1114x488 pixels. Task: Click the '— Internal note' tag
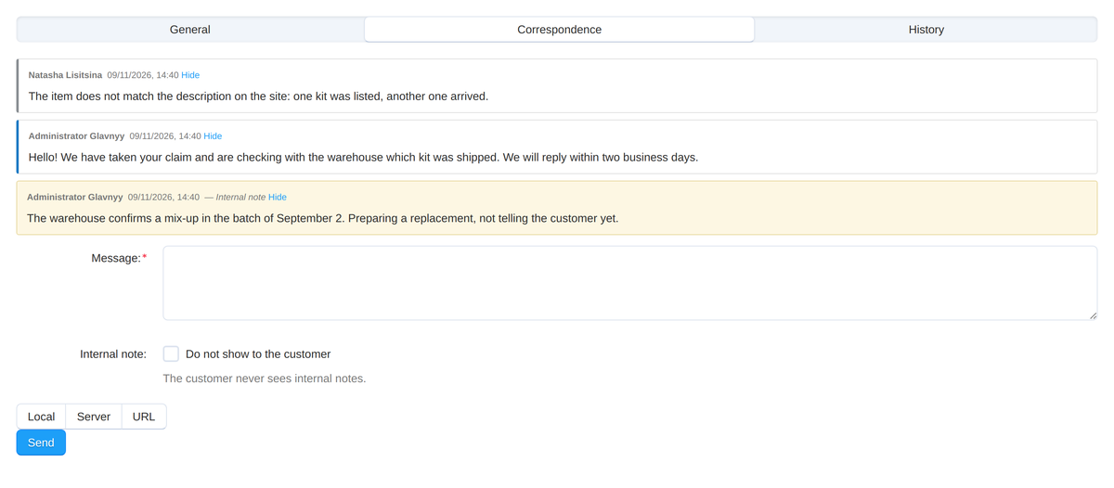[x=235, y=198]
